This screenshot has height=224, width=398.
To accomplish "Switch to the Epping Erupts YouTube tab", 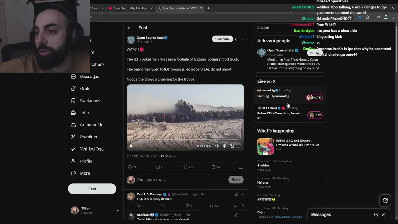I will [130, 8].
